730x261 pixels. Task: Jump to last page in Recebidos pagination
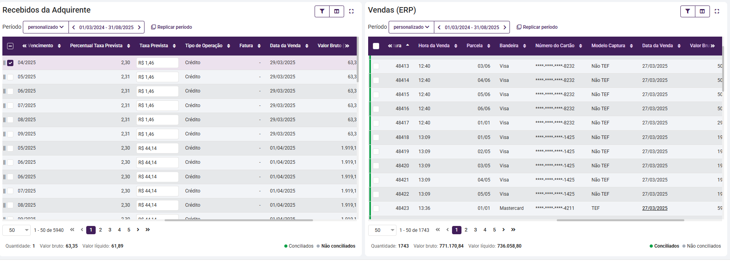[x=148, y=230]
